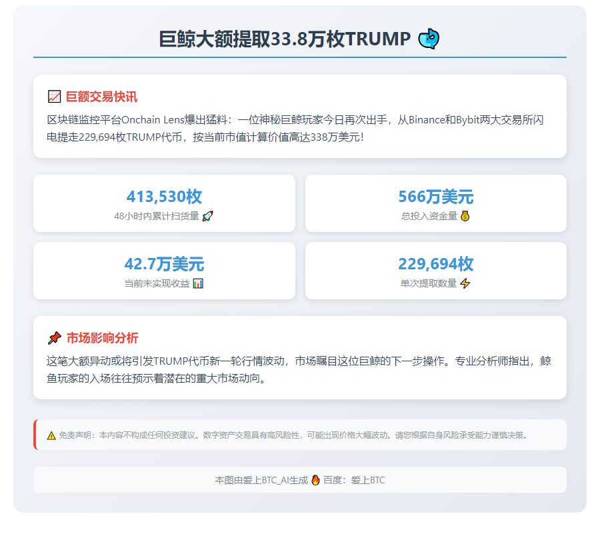Select the 413,530枚 statistic value
Screen dimensions: 600x534
point(164,197)
